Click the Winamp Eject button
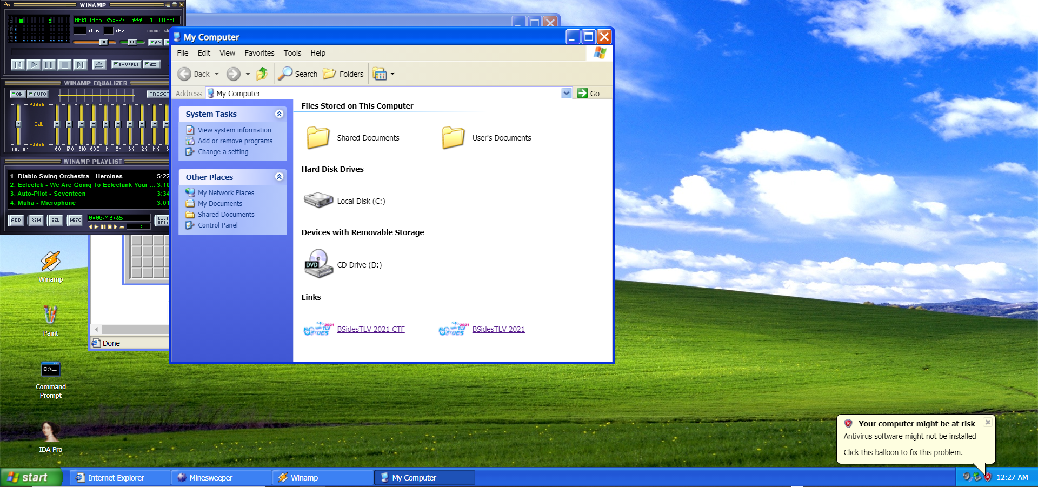 click(99, 65)
